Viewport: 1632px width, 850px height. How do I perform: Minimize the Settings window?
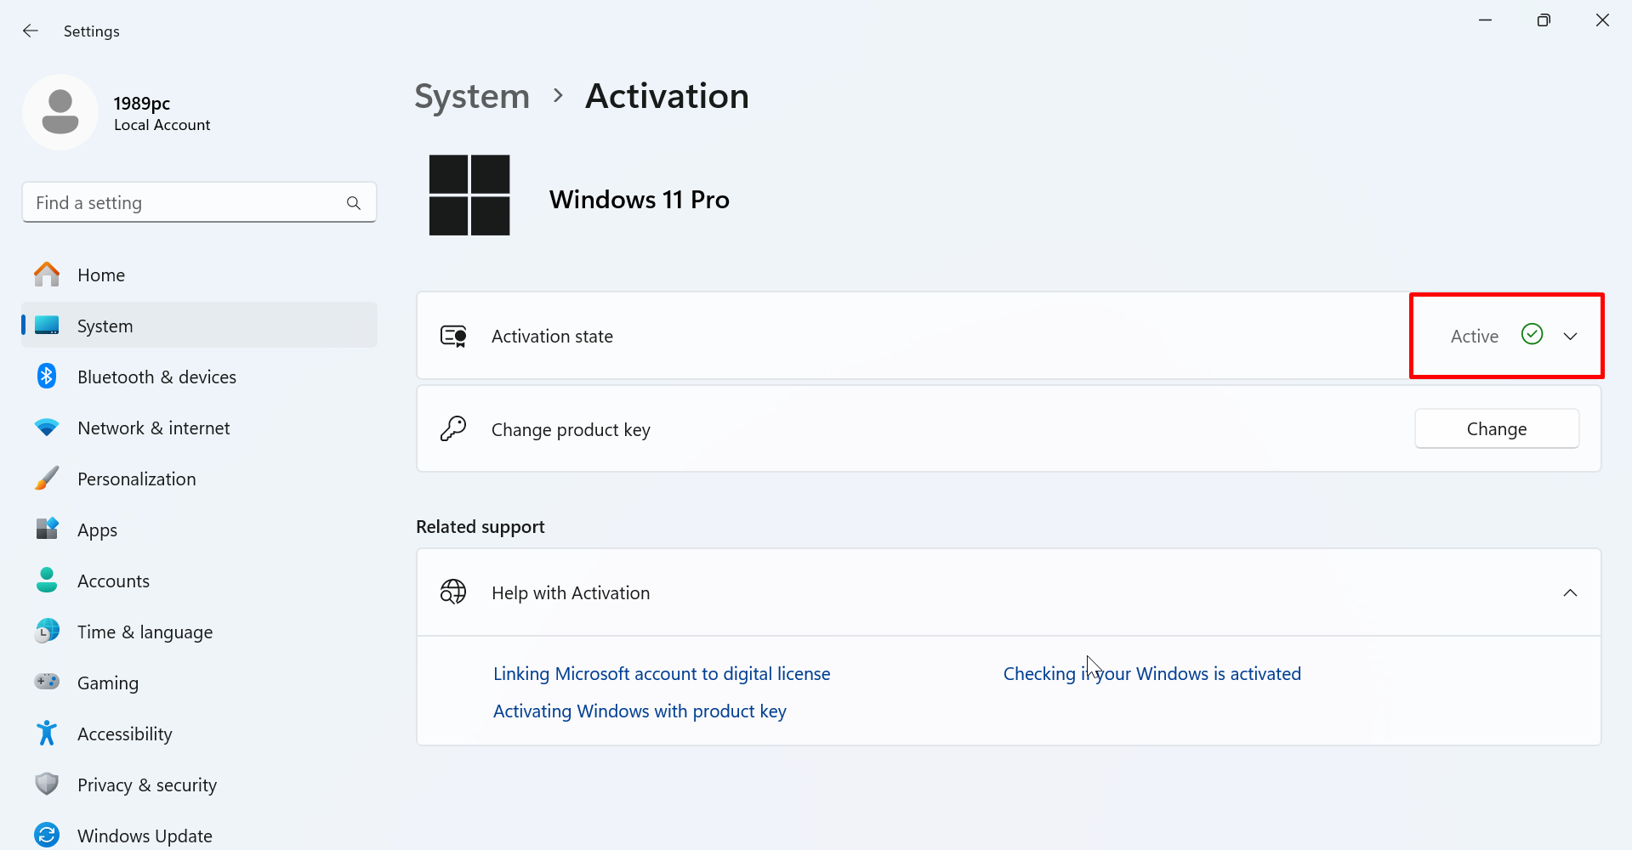1485,20
